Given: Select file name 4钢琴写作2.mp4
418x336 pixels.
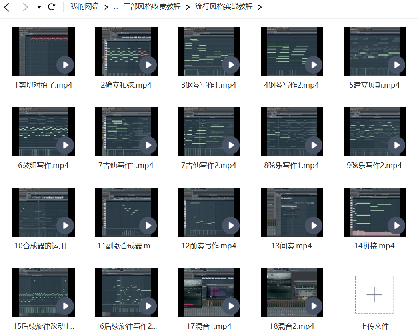Looking at the screenshot, I should (x=292, y=85).
